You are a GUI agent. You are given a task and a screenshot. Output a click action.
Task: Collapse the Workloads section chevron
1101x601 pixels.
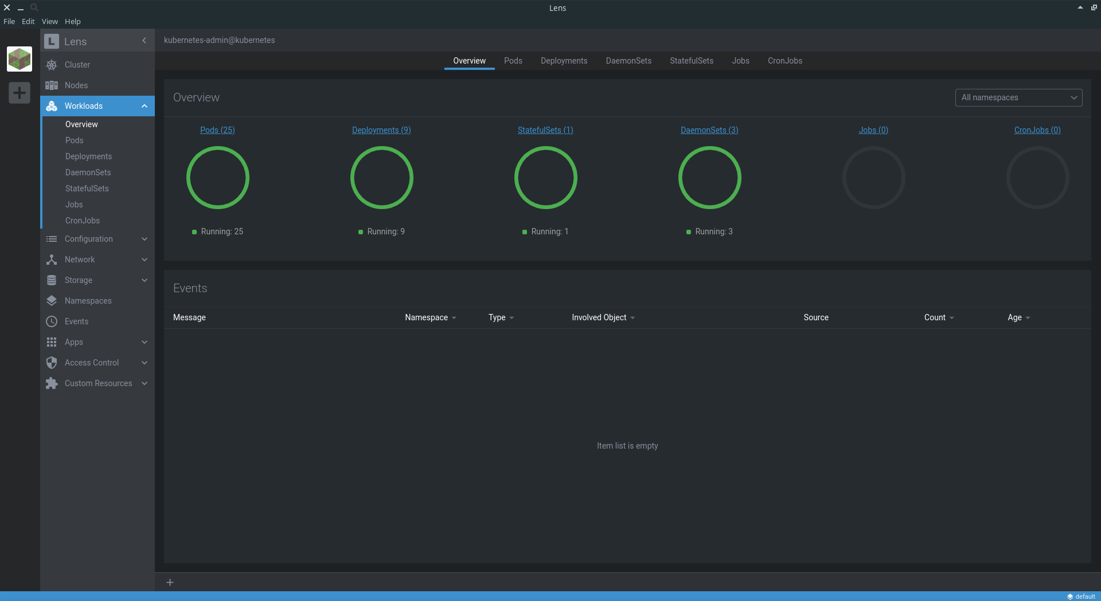(145, 106)
